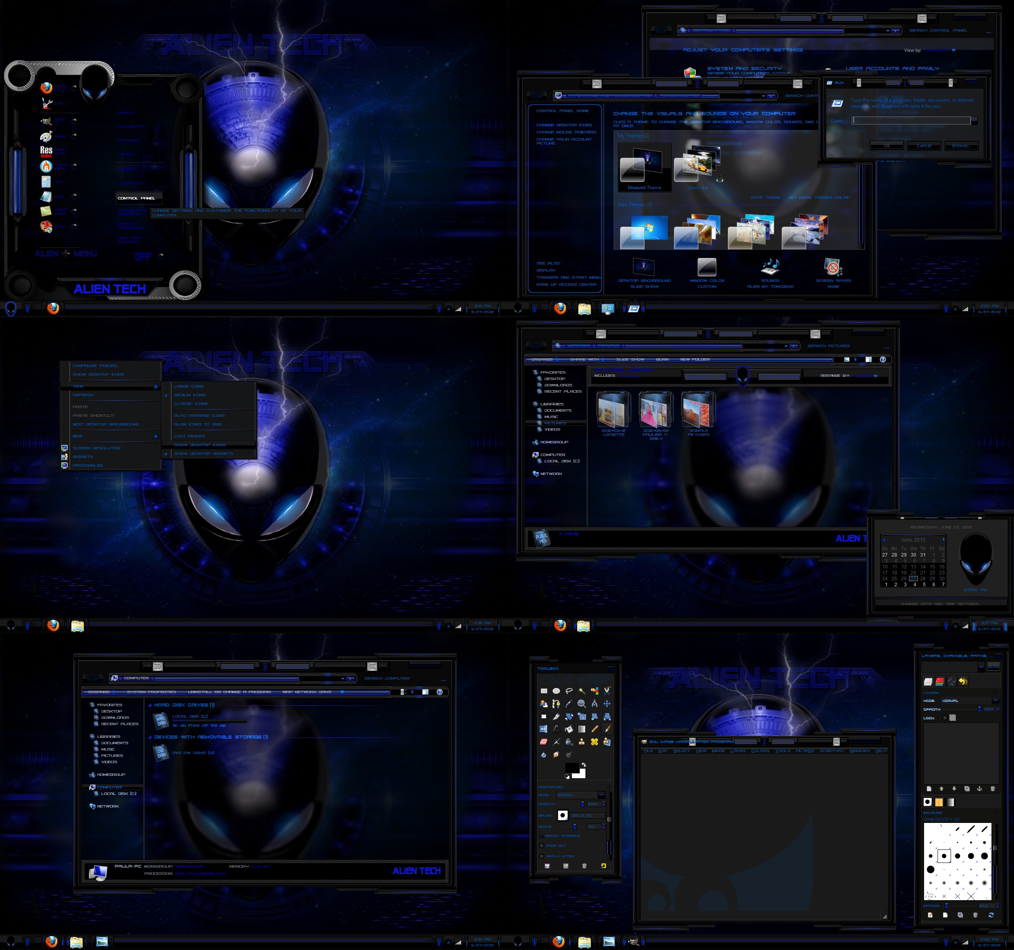Image resolution: width=1014 pixels, height=950 pixels.
Task: Toggle the layer Lock pixels checkbox
Action: click(x=945, y=718)
